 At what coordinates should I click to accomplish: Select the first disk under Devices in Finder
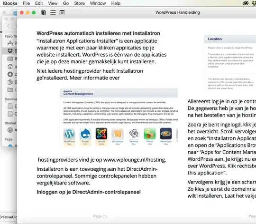click(10, 106)
